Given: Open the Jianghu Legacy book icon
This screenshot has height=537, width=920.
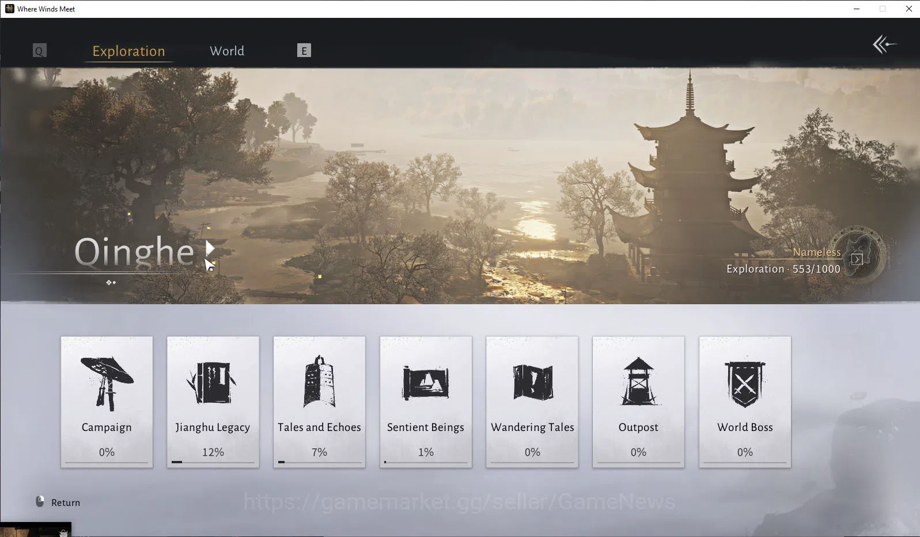Looking at the screenshot, I should pos(212,383).
